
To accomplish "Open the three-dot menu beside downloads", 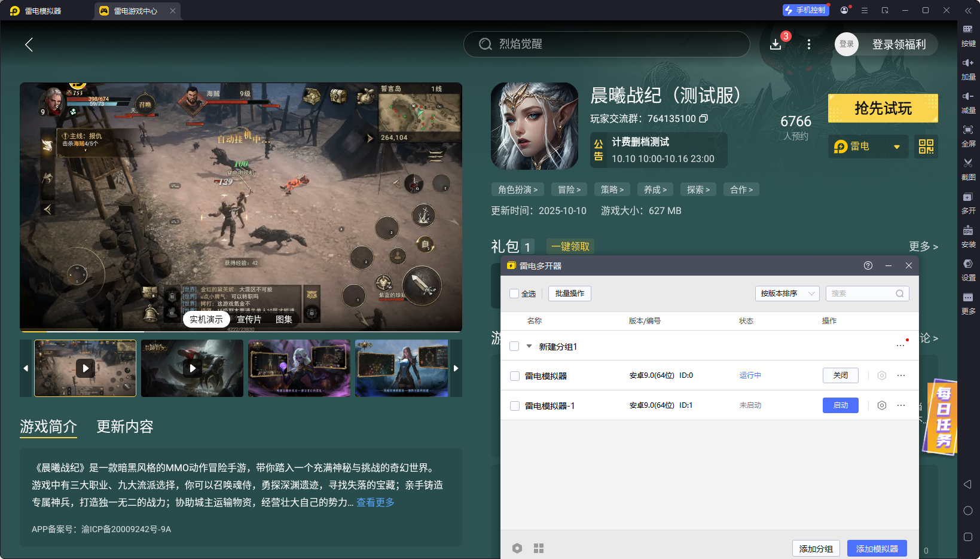I will [809, 44].
